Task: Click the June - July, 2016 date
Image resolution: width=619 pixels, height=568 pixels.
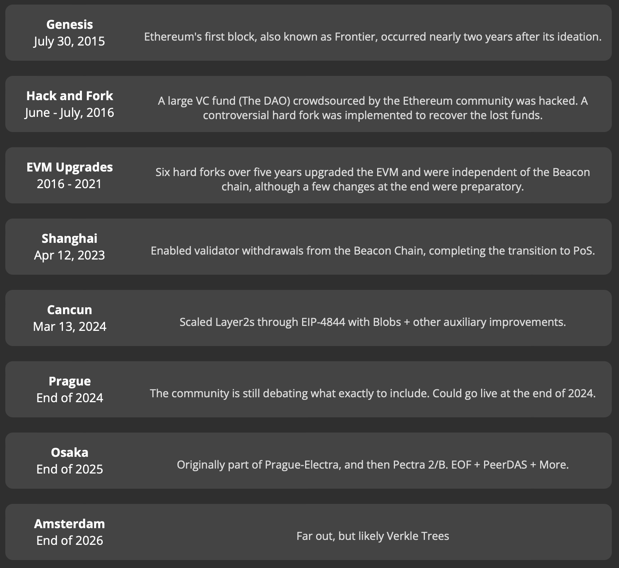Action: pyautogui.click(x=69, y=112)
